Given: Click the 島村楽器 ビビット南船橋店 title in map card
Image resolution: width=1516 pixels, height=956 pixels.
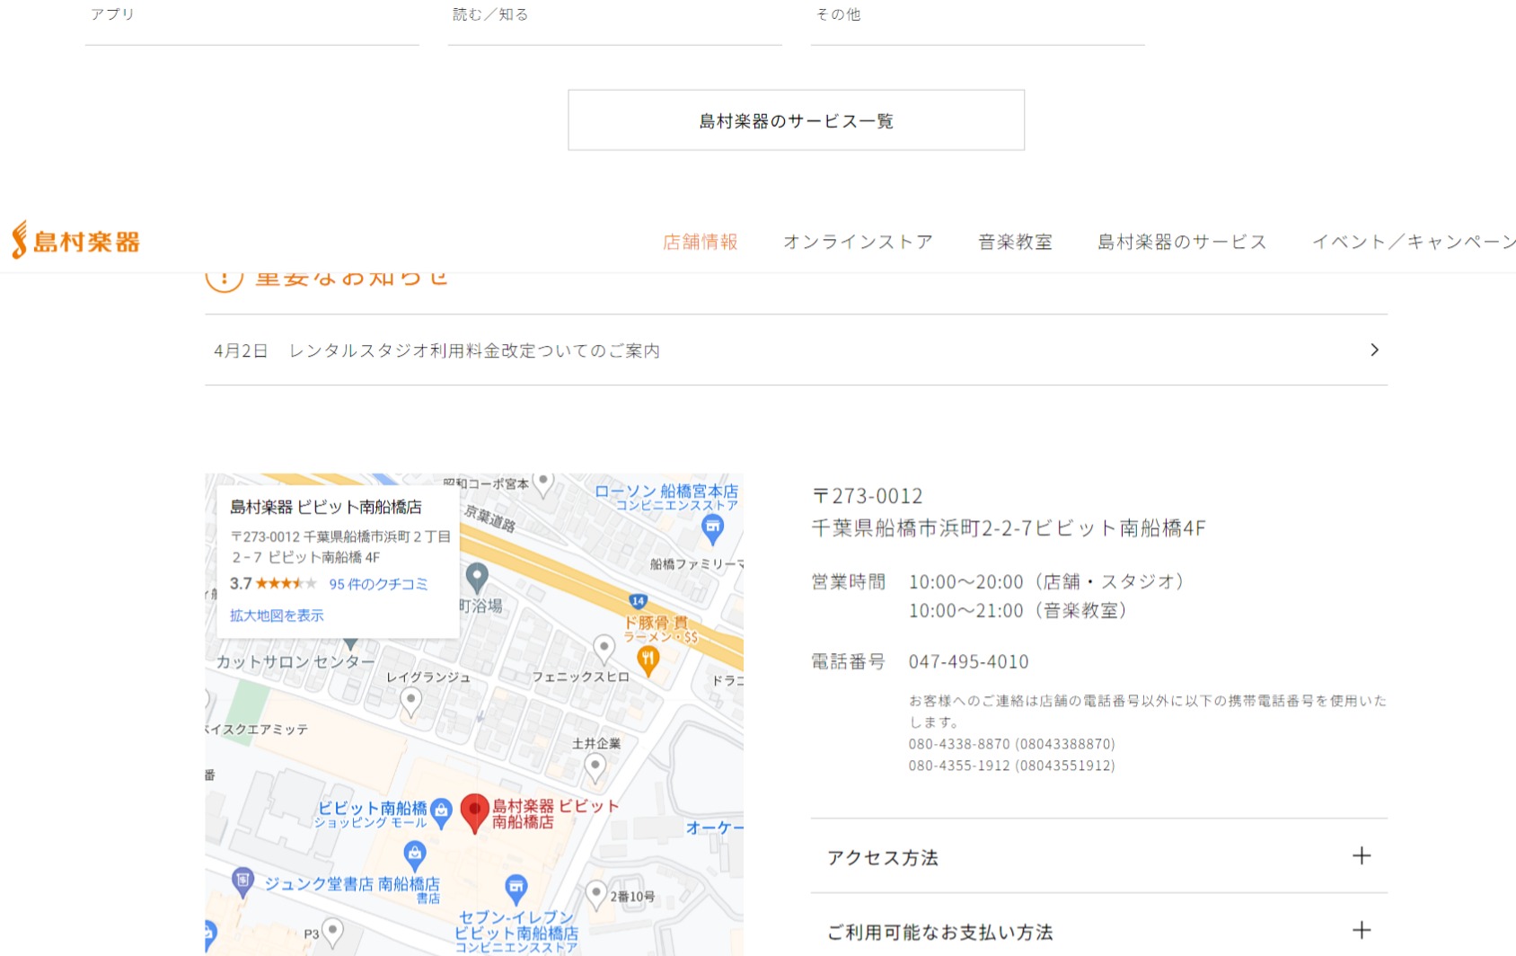Looking at the screenshot, I should (326, 507).
